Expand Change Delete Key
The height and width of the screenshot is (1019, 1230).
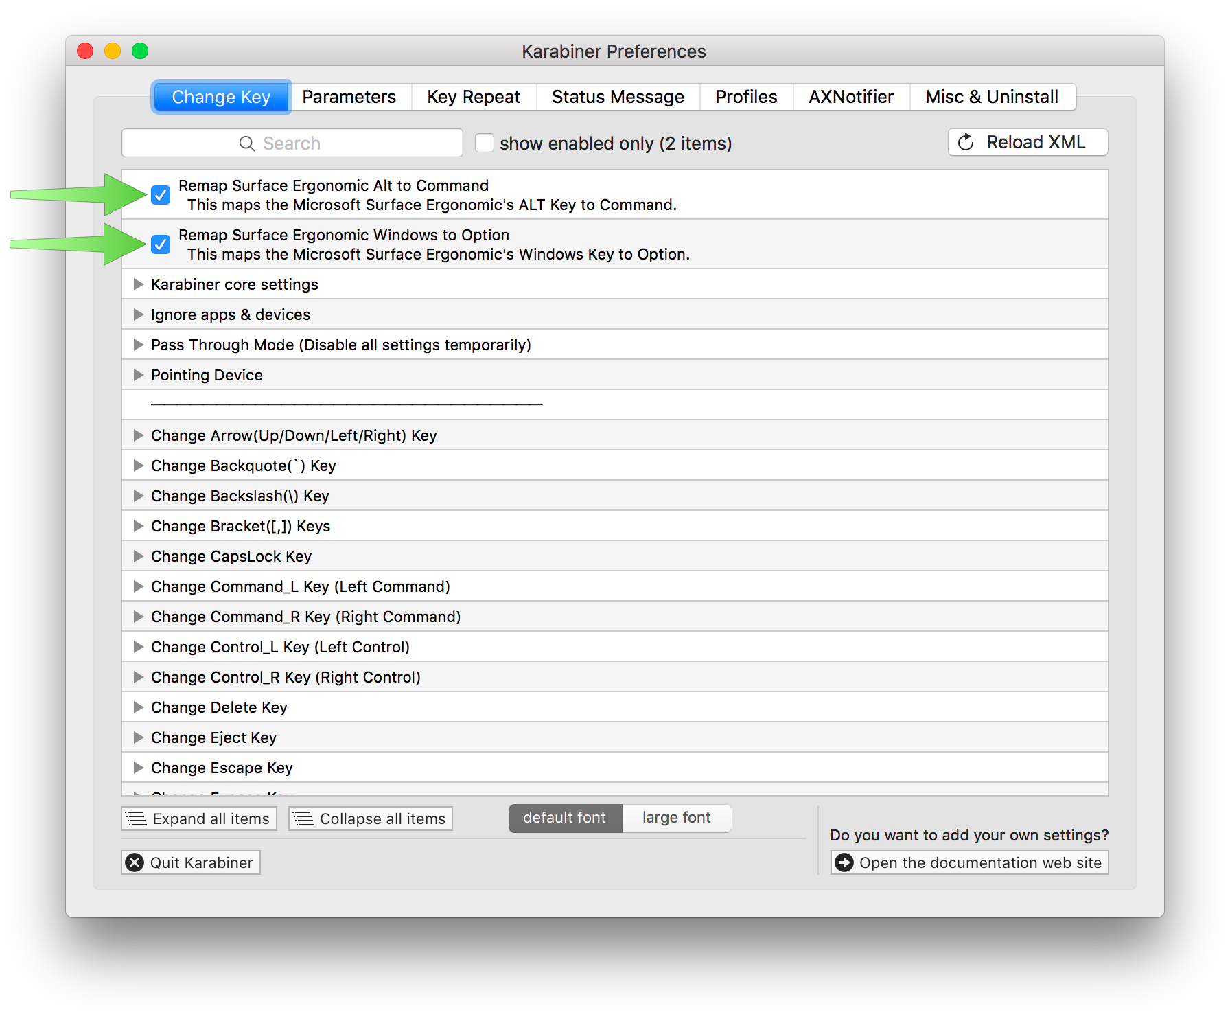(138, 707)
